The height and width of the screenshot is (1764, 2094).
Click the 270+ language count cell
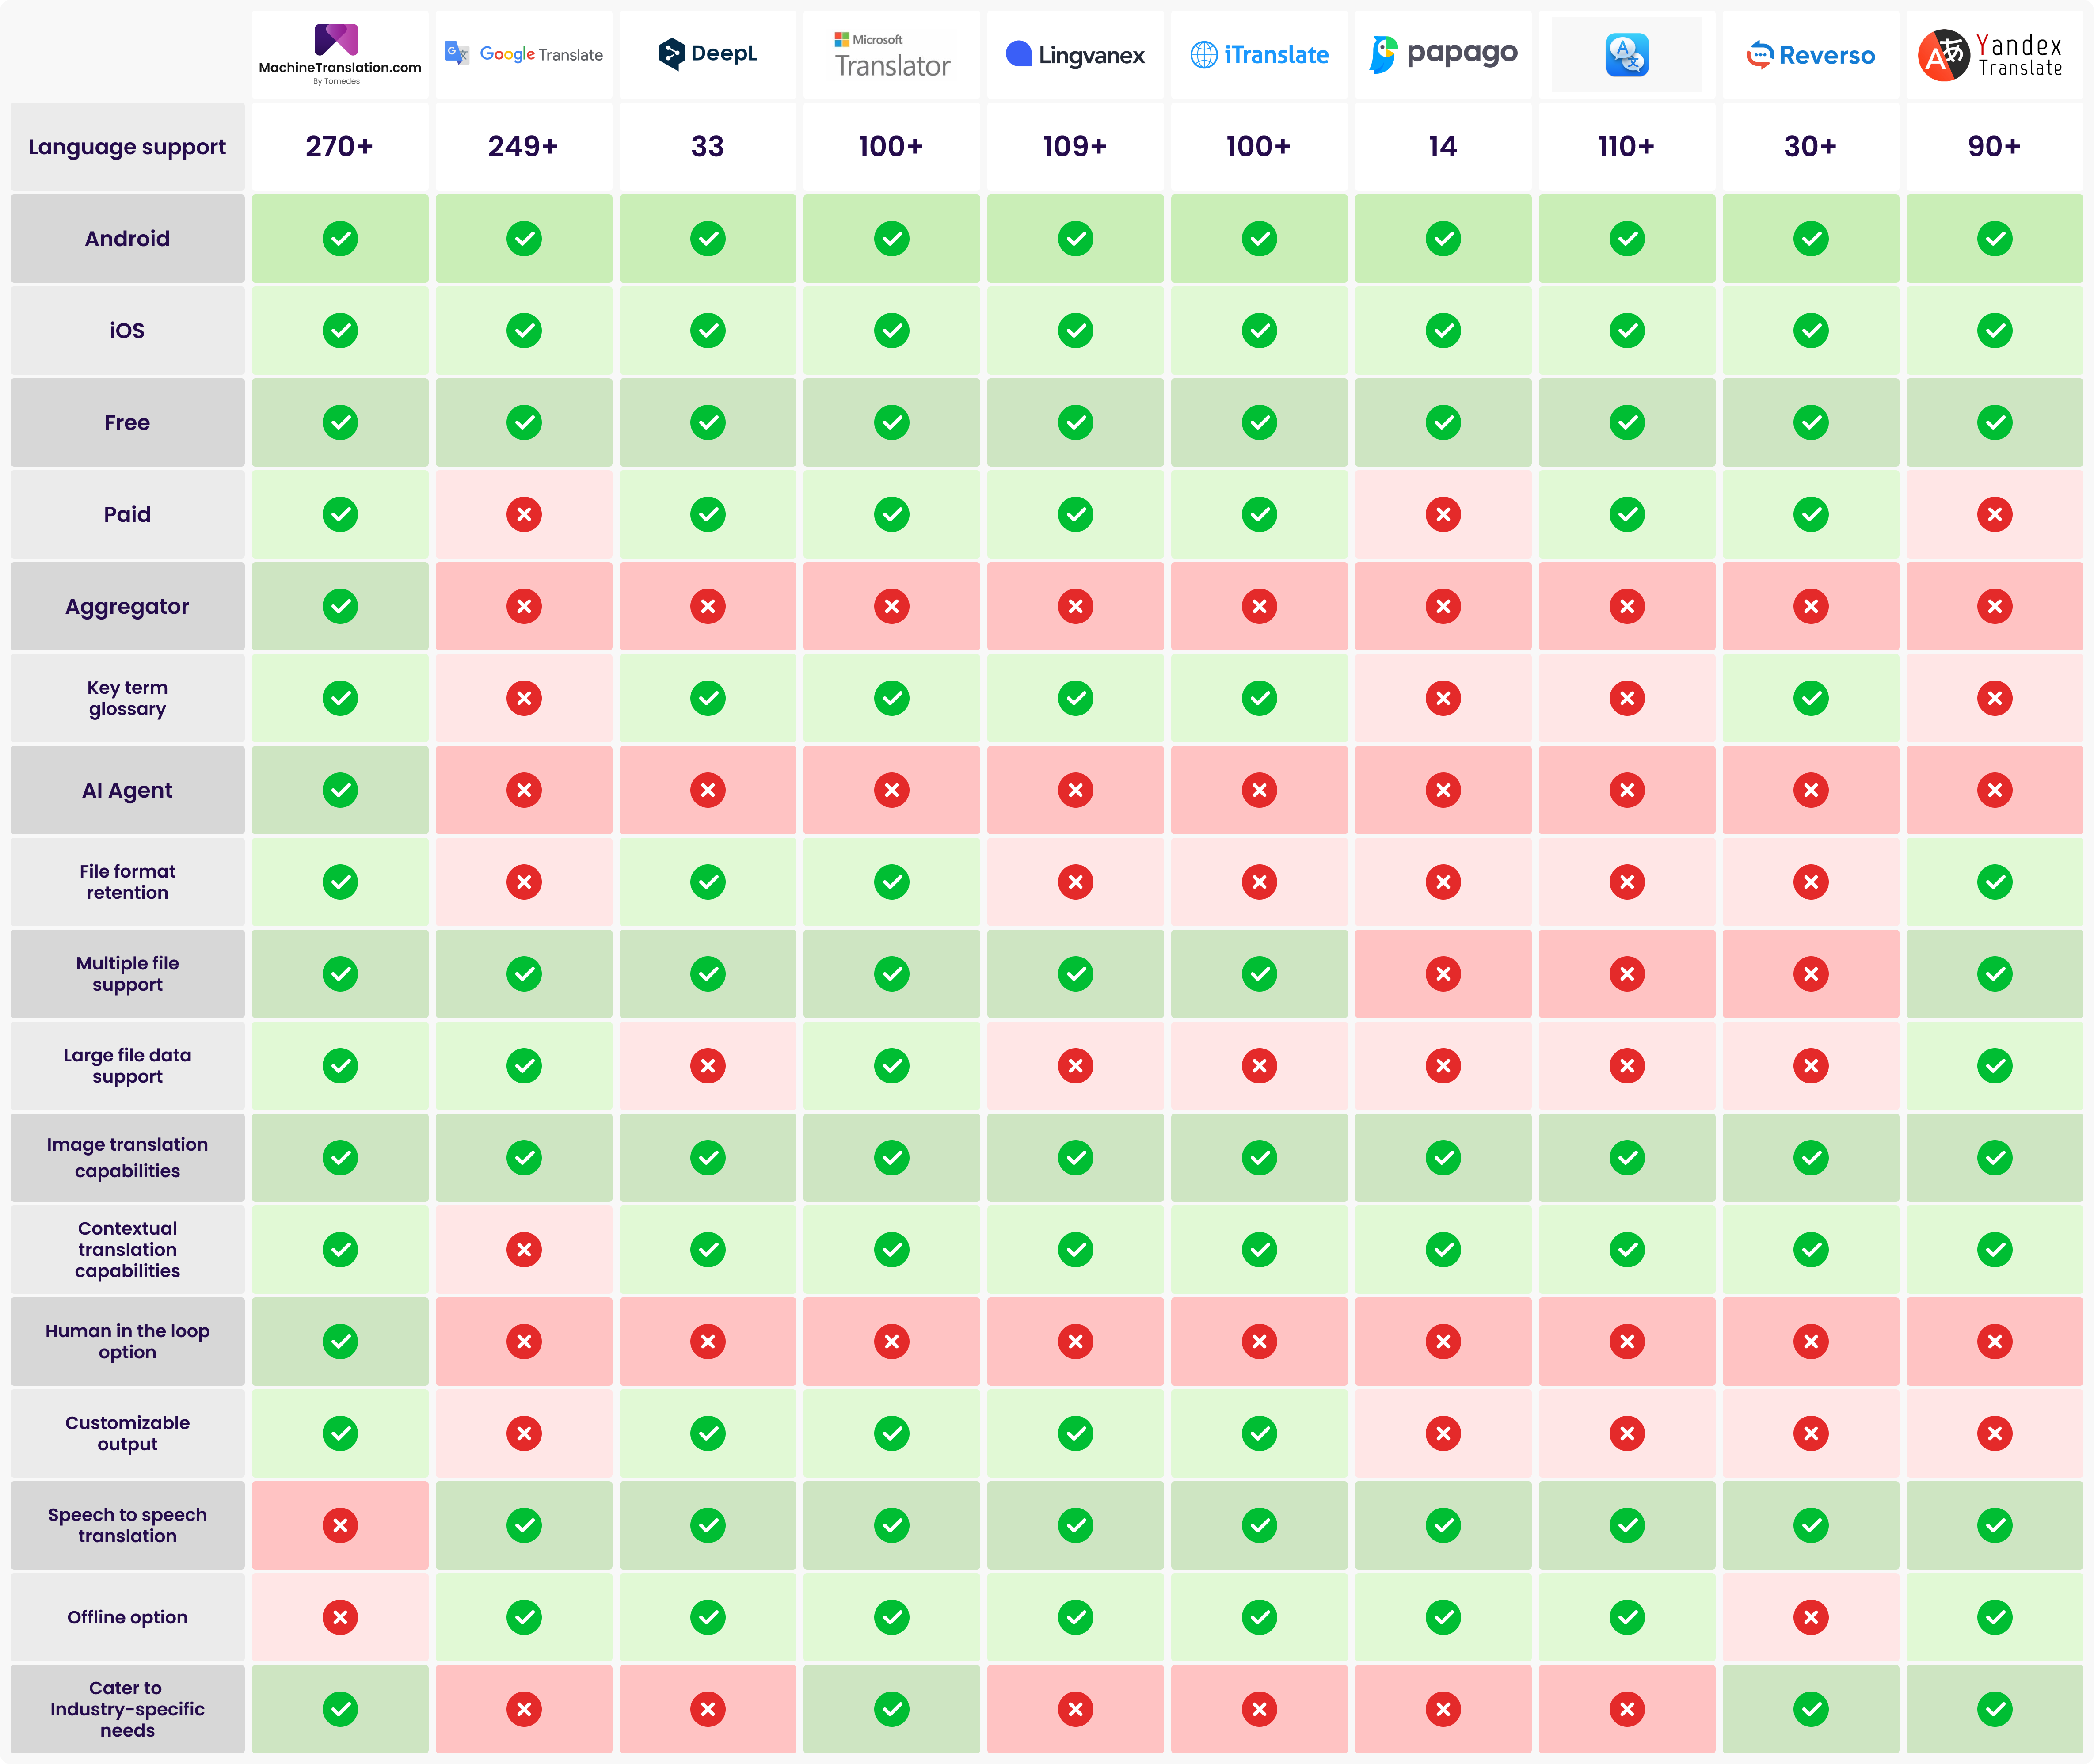coord(340,147)
